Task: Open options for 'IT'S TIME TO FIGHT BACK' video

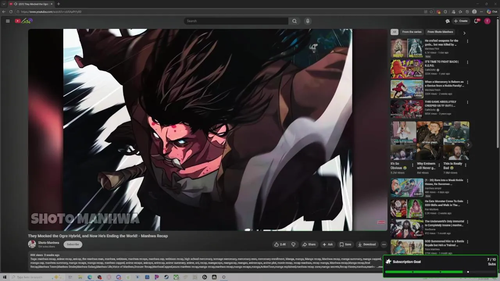Action: click(x=467, y=62)
